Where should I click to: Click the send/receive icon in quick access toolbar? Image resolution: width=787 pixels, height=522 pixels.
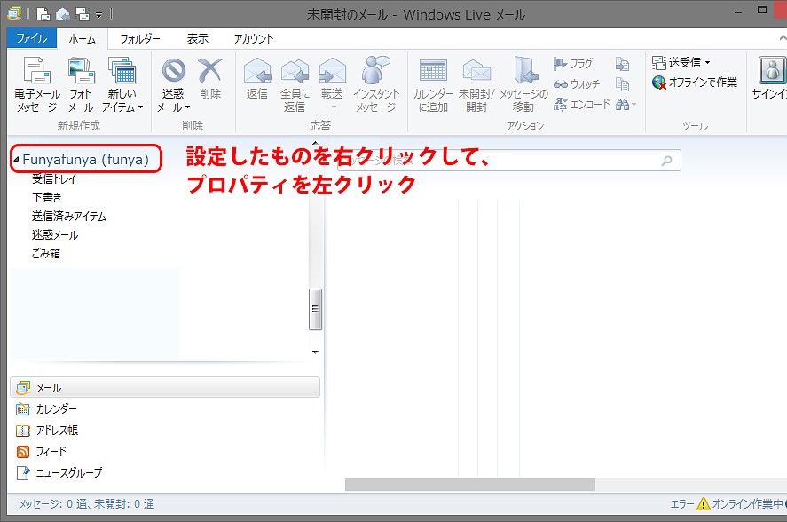(x=83, y=14)
